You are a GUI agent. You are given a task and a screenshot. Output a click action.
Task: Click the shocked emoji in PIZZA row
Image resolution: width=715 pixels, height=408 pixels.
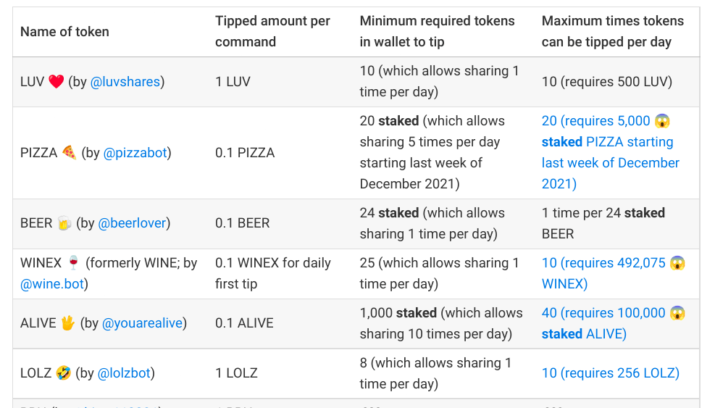662,121
